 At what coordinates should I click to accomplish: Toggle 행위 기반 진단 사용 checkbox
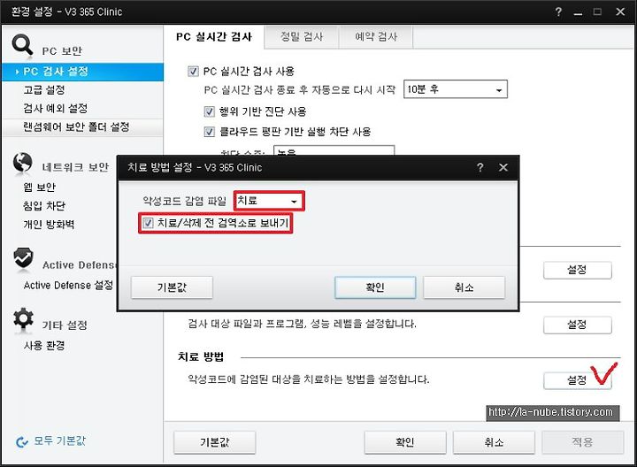tap(209, 111)
